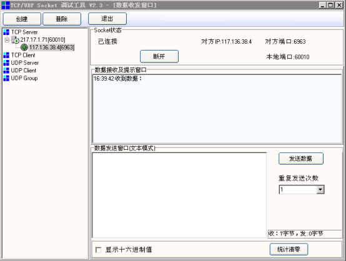The height and width of the screenshot is (261, 346).
Task: Click the UDP Client category icon
Action: click(6, 71)
